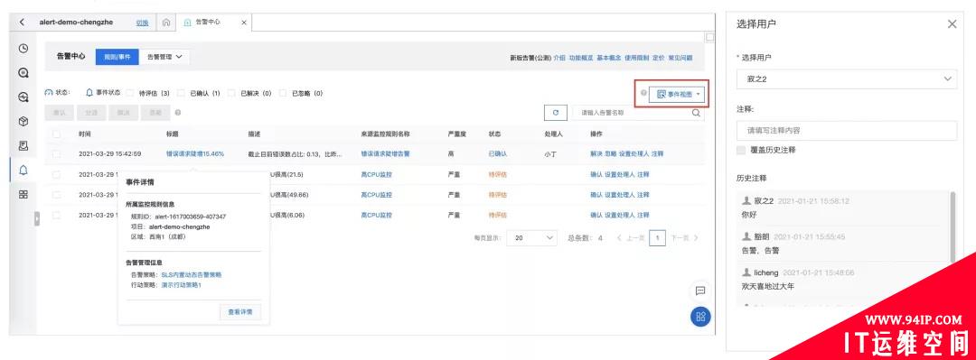The width and height of the screenshot is (976, 360).
Task: Click the 事件视图 icon in the view button
Action: pos(661,94)
